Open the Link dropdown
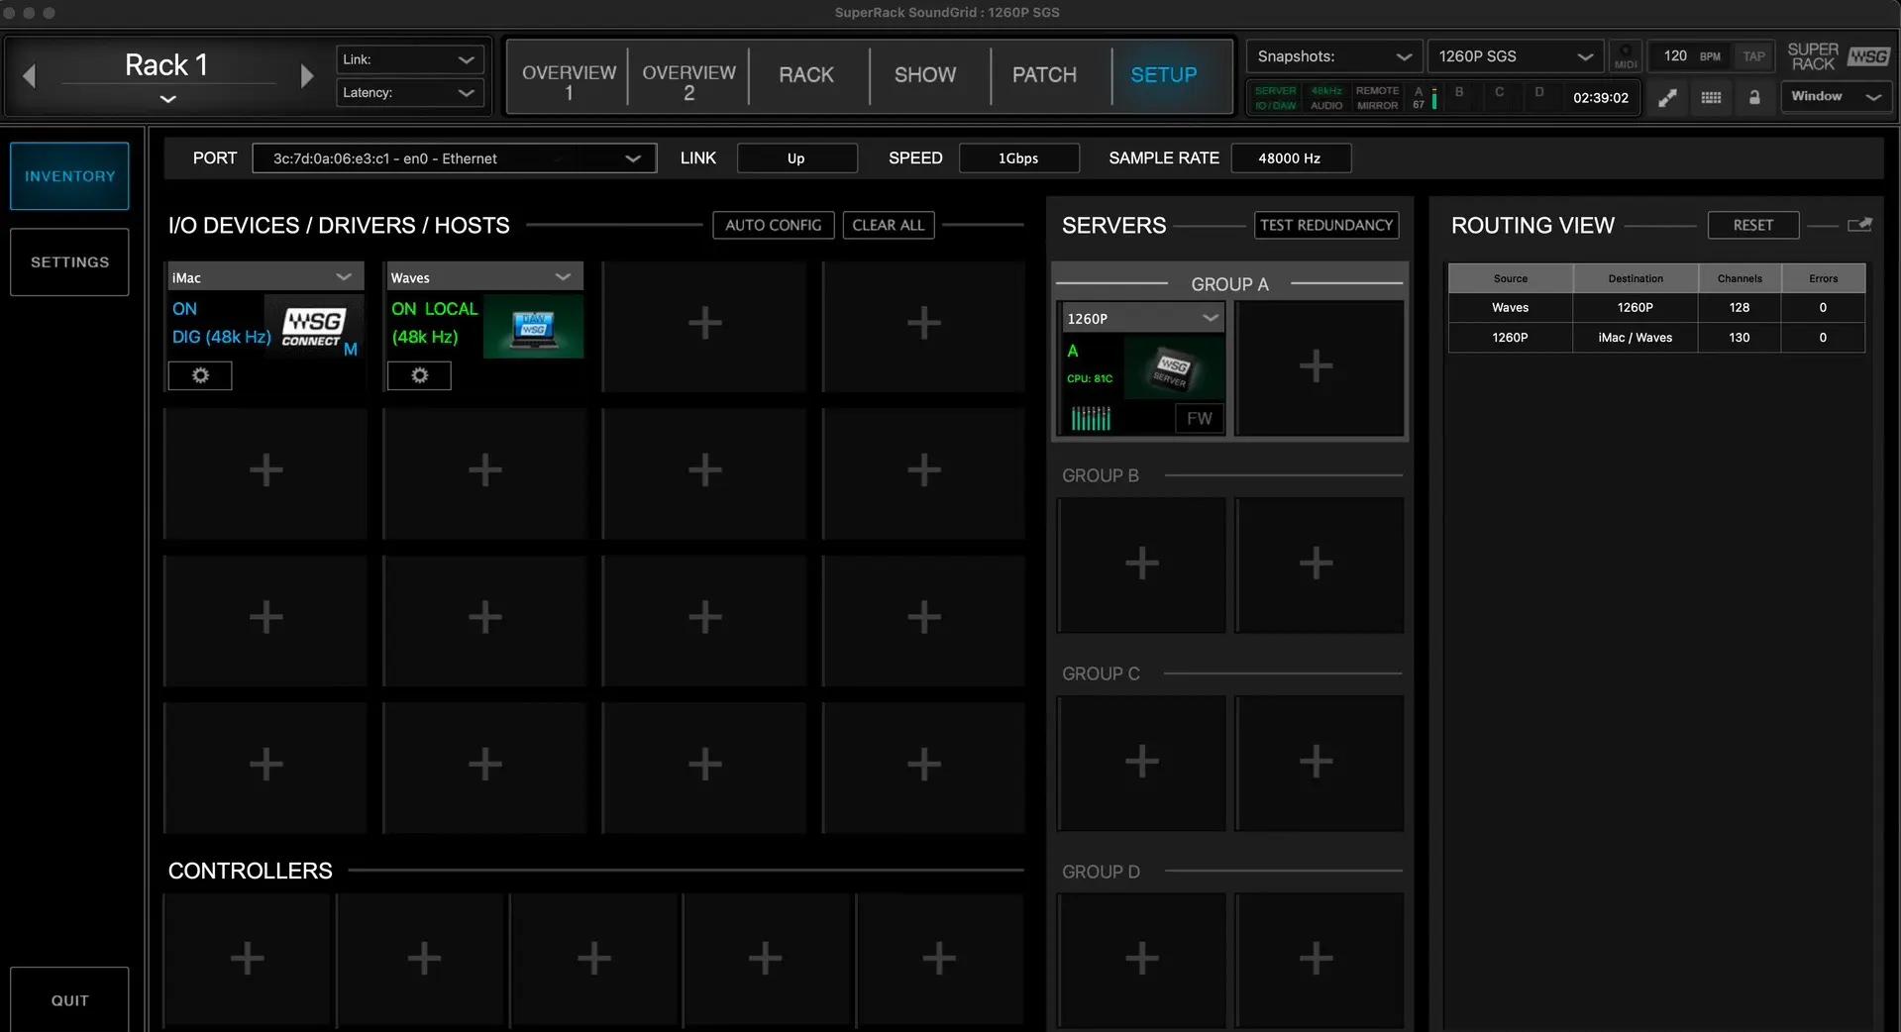The height and width of the screenshot is (1032, 1901). coord(410,59)
